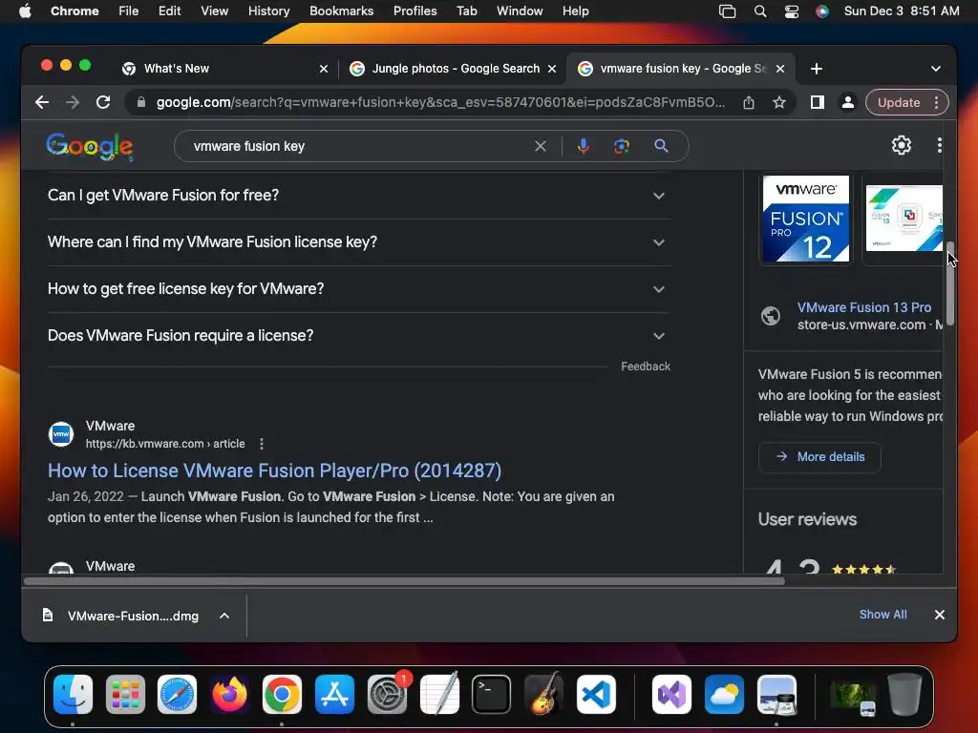The height and width of the screenshot is (733, 978).
Task: Toggle the Chrome side panel
Action: coord(818,102)
